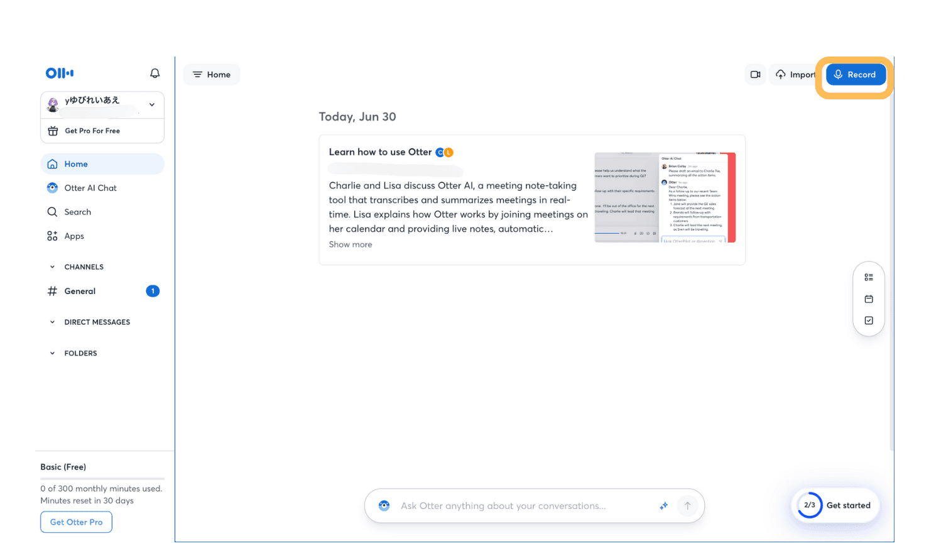Click the user avatar in account box

tap(53, 105)
